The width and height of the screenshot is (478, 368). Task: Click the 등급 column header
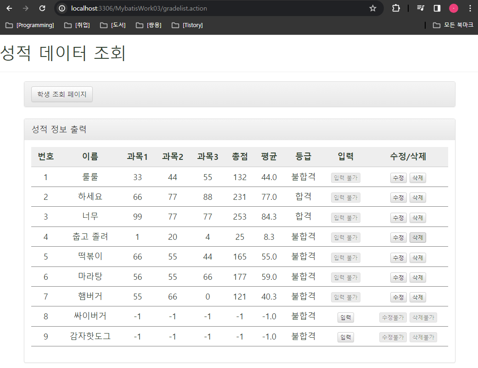pos(303,156)
